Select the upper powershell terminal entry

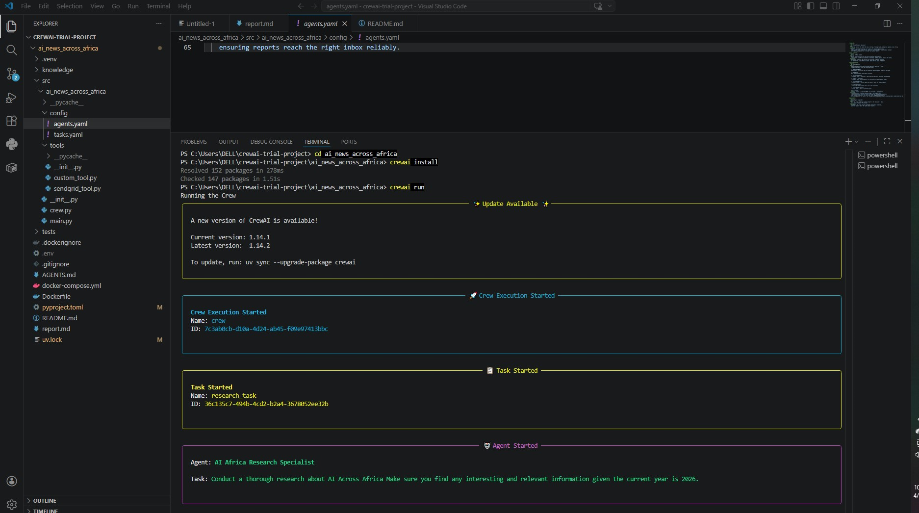pyautogui.click(x=878, y=155)
